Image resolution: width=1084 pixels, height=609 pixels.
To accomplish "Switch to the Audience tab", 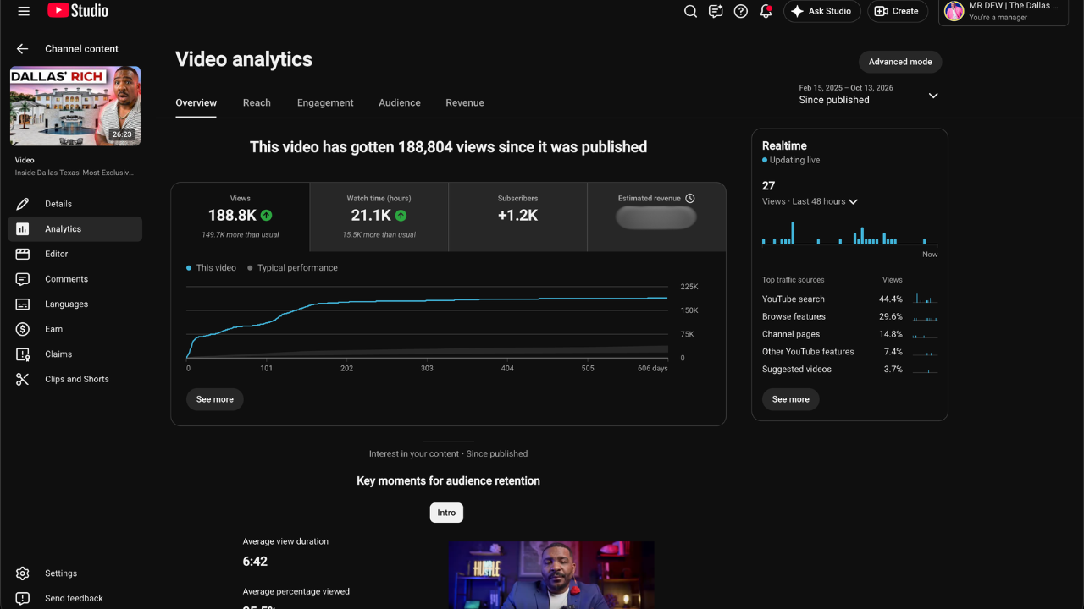I will 400,102.
